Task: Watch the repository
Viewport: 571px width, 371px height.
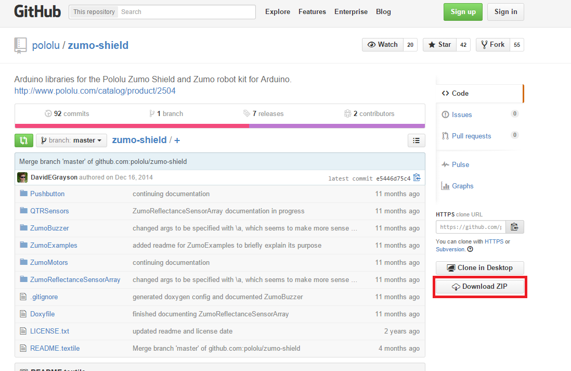Action: tap(382, 45)
